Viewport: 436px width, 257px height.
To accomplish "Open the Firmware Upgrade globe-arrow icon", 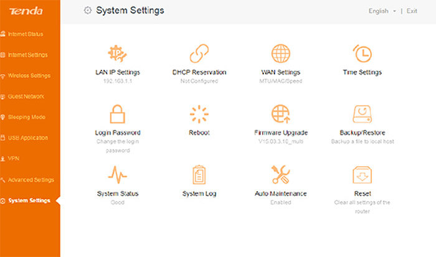I will (x=280, y=114).
